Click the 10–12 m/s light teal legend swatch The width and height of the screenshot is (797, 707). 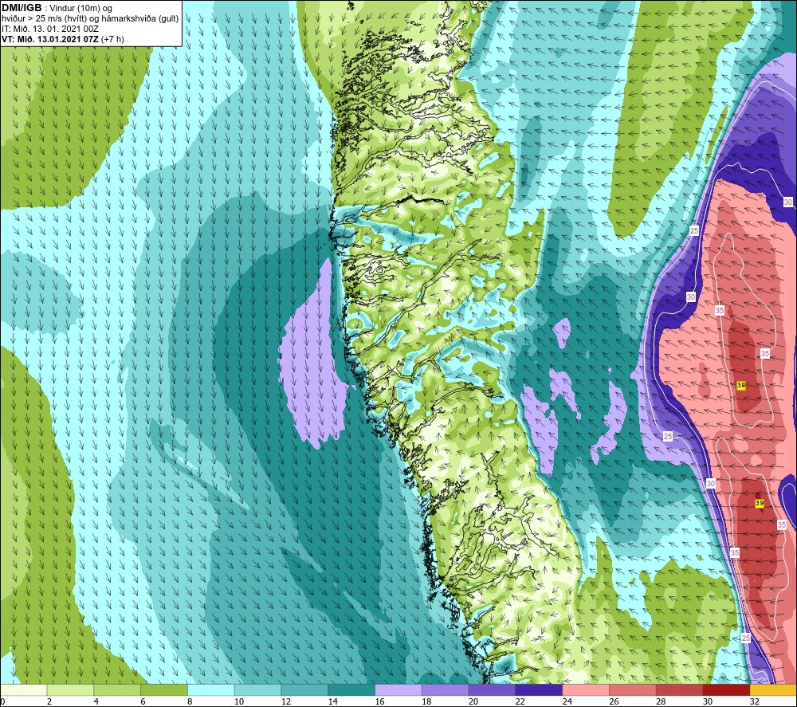click(x=257, y=689)
